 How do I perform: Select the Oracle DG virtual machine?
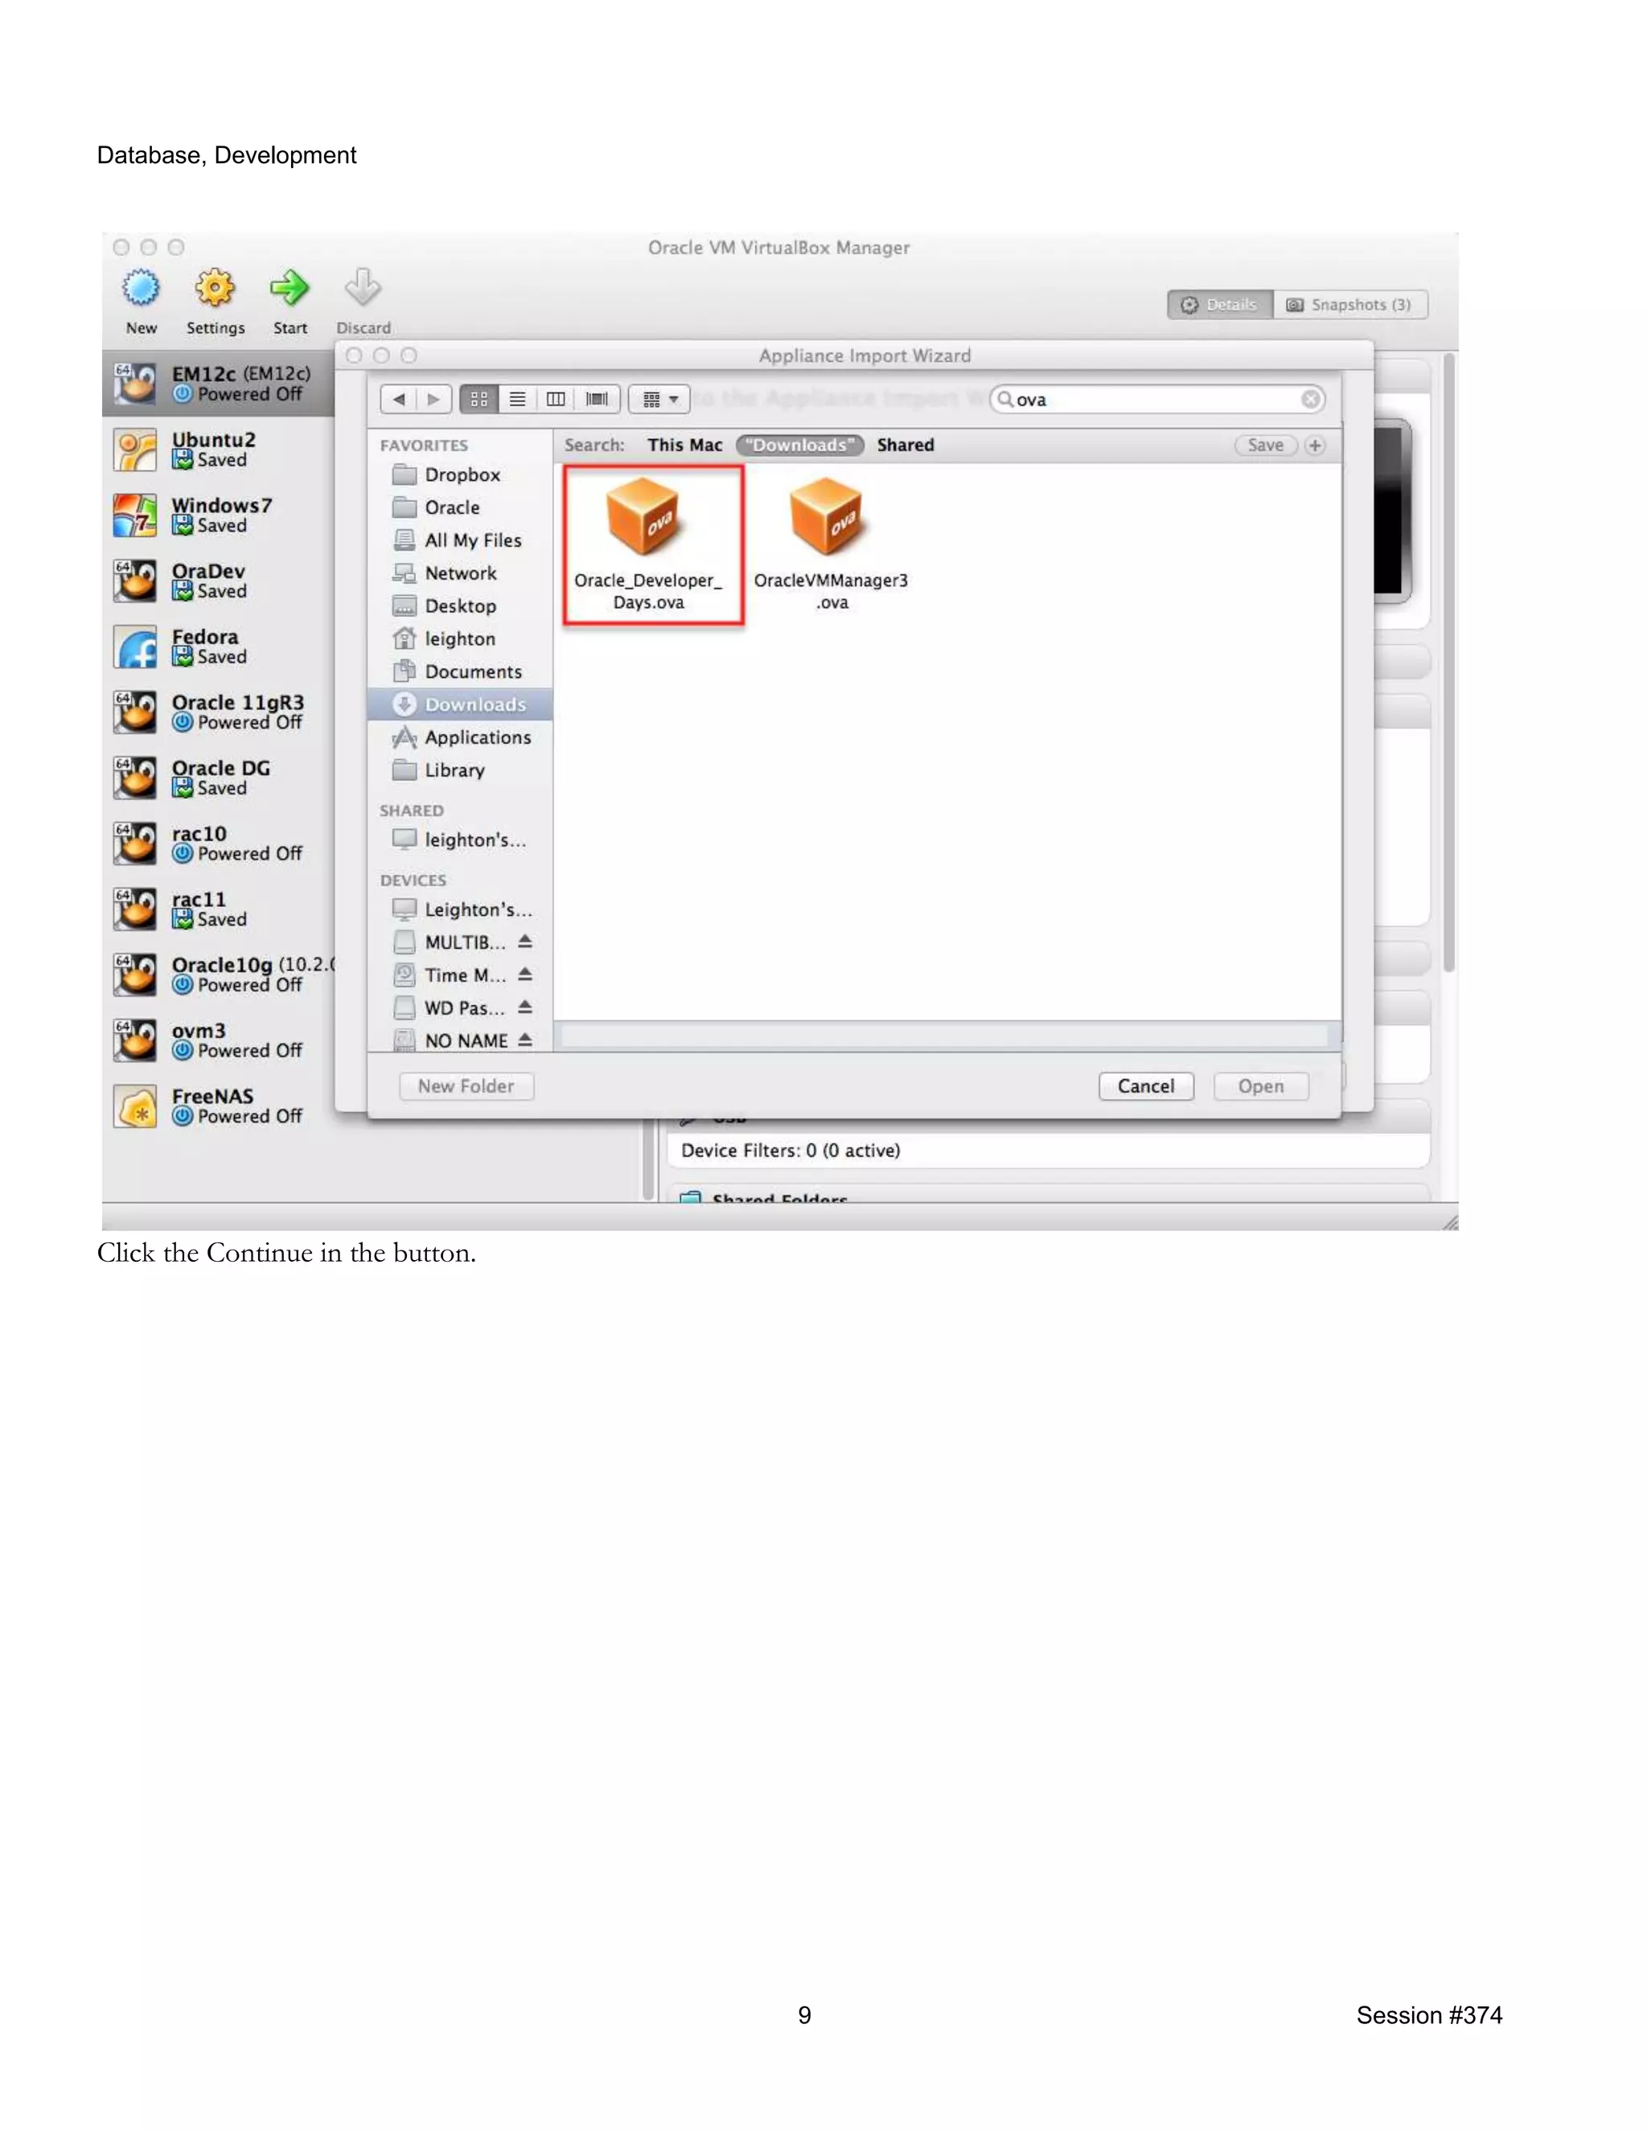click(219, 778)
